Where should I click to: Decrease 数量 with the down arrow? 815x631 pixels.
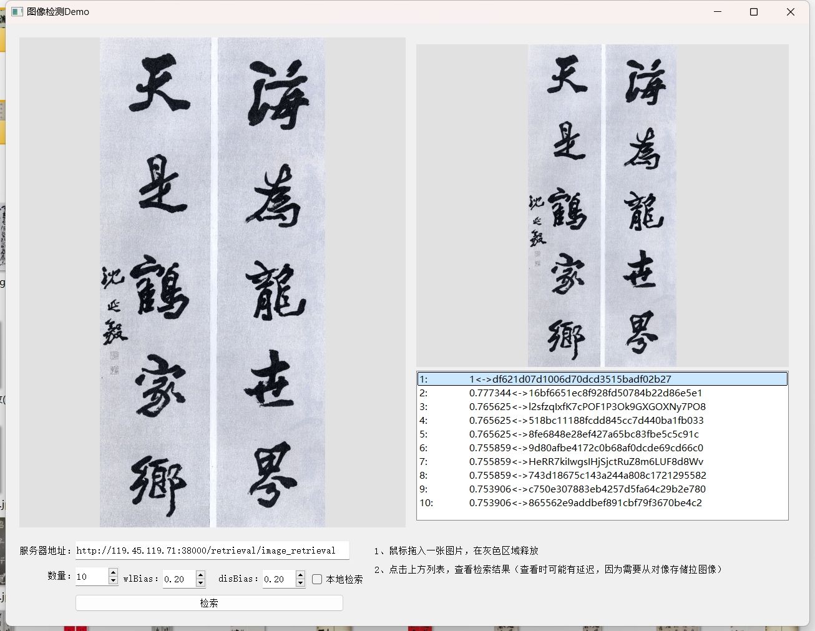coord(113,581)
